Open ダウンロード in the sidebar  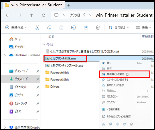tap(21, 79)
